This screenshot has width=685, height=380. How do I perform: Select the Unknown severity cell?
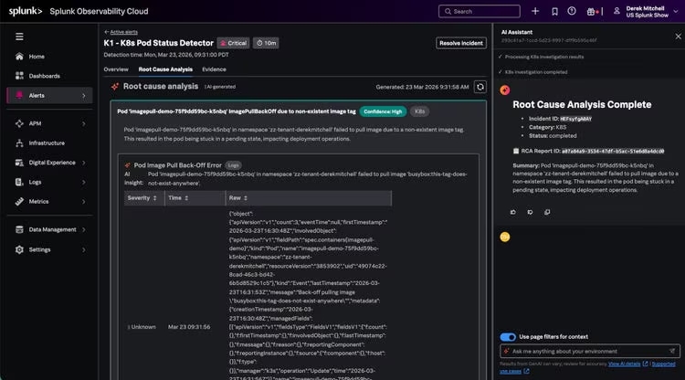[142, 327]
